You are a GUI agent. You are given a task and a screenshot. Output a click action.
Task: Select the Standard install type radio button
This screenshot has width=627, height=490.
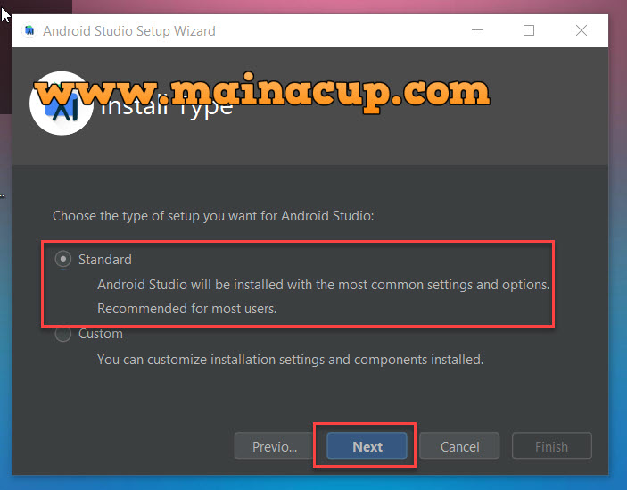(63, 259)
